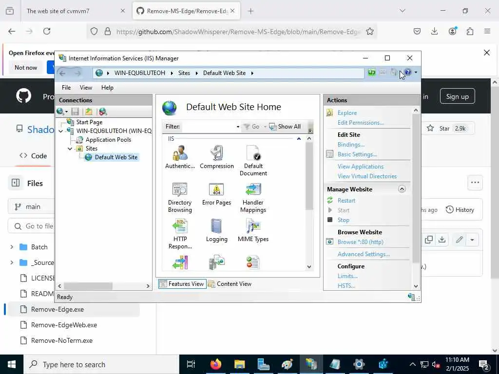The image size is (499, 374).
Task: Open Firefox from the Windows taskbar
Action: [x=215, y=364]
